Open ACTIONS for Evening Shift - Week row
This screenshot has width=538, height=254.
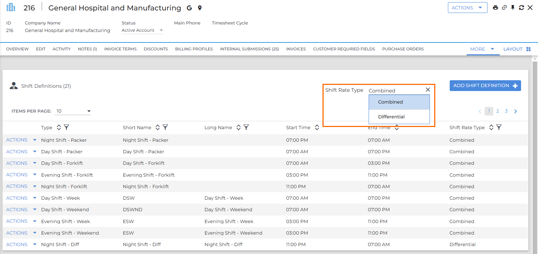pyautogui.click(x=21, y=221)
